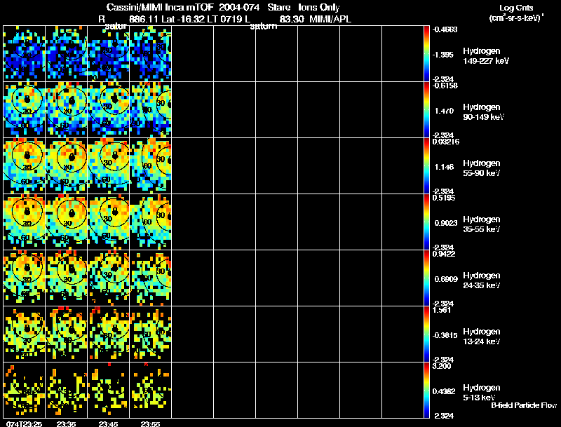Click the '886.11' header value
This screenshot has height=427, width=561.
click(144, 19)
